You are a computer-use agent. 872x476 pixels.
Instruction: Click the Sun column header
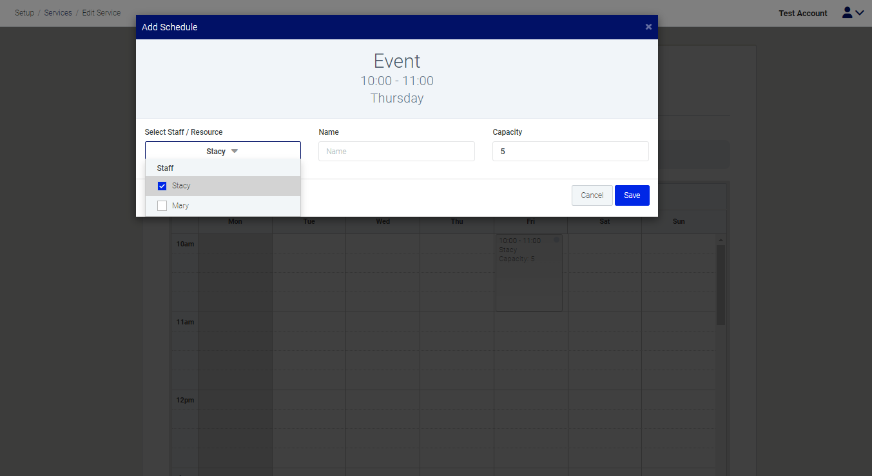tap(679, 221)
